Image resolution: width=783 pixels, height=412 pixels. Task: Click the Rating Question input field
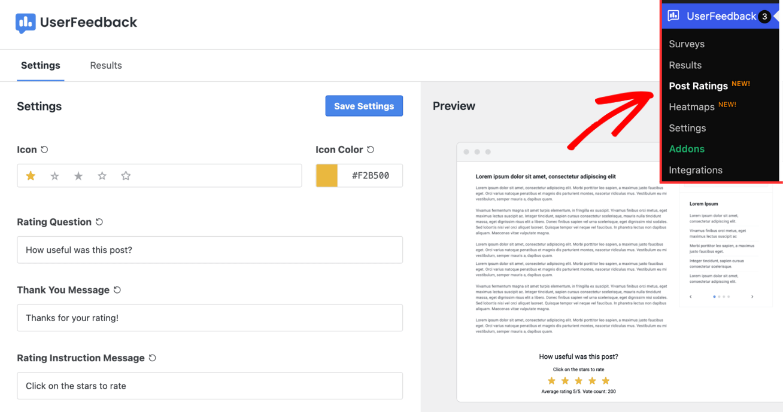[210, 250]
